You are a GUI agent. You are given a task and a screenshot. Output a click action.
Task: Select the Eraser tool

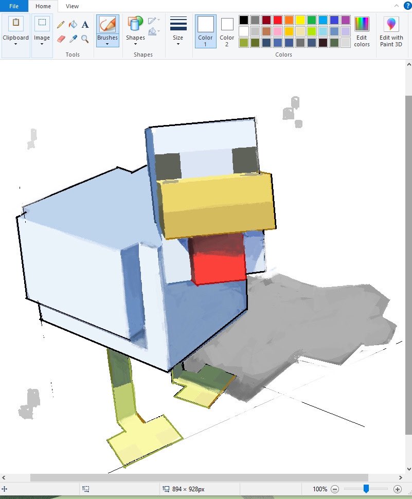coord(61,38)
